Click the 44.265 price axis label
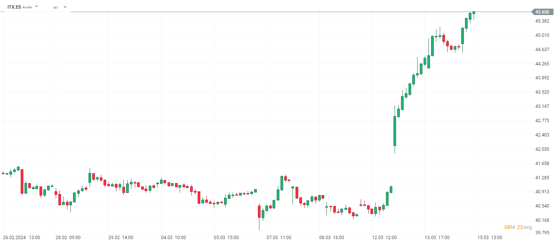Viewport: 558px width, 244px height. coord(542,64)
